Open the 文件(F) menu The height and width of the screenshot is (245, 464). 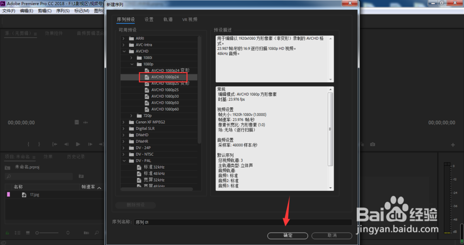click(8, 11)
